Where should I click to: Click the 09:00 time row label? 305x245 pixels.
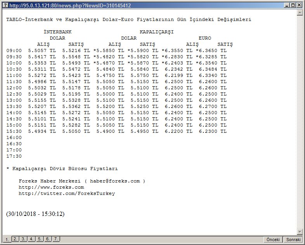pyautogui.click(x=14, y=50)
